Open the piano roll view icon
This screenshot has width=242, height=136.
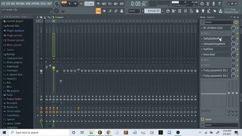click(174, 11)
